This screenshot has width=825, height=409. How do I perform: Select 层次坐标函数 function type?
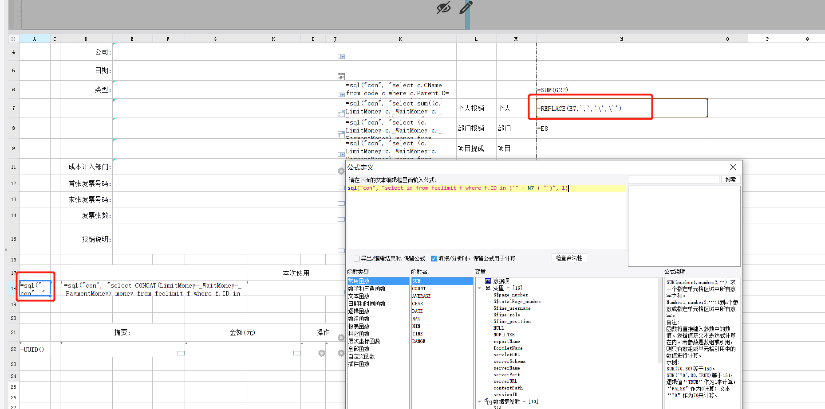(378, 341)
